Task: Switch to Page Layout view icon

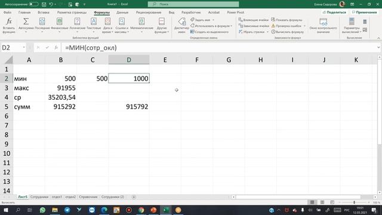Action: tap(322, 202)
